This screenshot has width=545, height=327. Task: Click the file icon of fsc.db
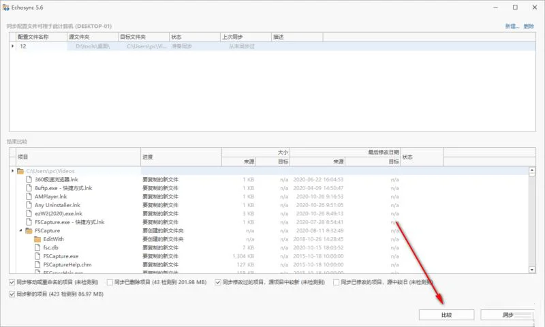point(37,247)
